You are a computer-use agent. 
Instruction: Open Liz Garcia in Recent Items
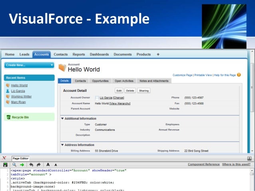click(18, 91)
